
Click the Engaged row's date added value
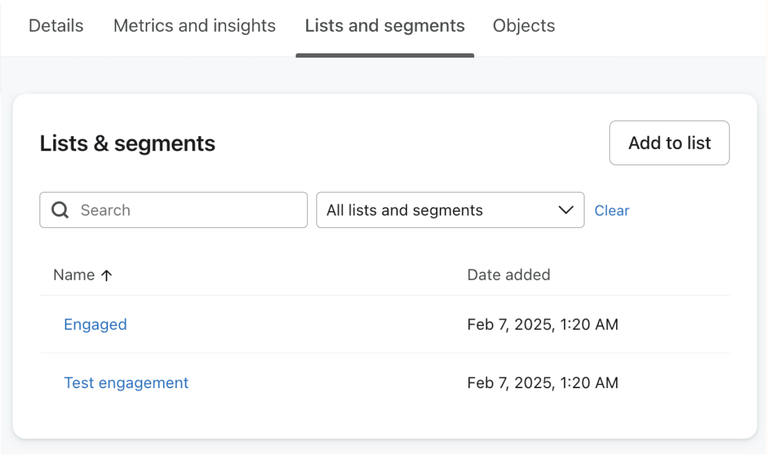click(x=542, y=325)
